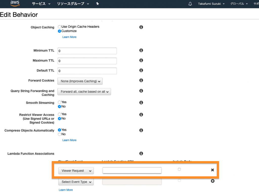Click info icon next to Forward Cookies

[141, 80]
